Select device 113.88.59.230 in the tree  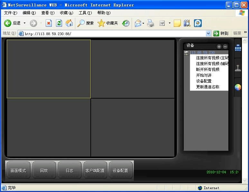[202, 53]
